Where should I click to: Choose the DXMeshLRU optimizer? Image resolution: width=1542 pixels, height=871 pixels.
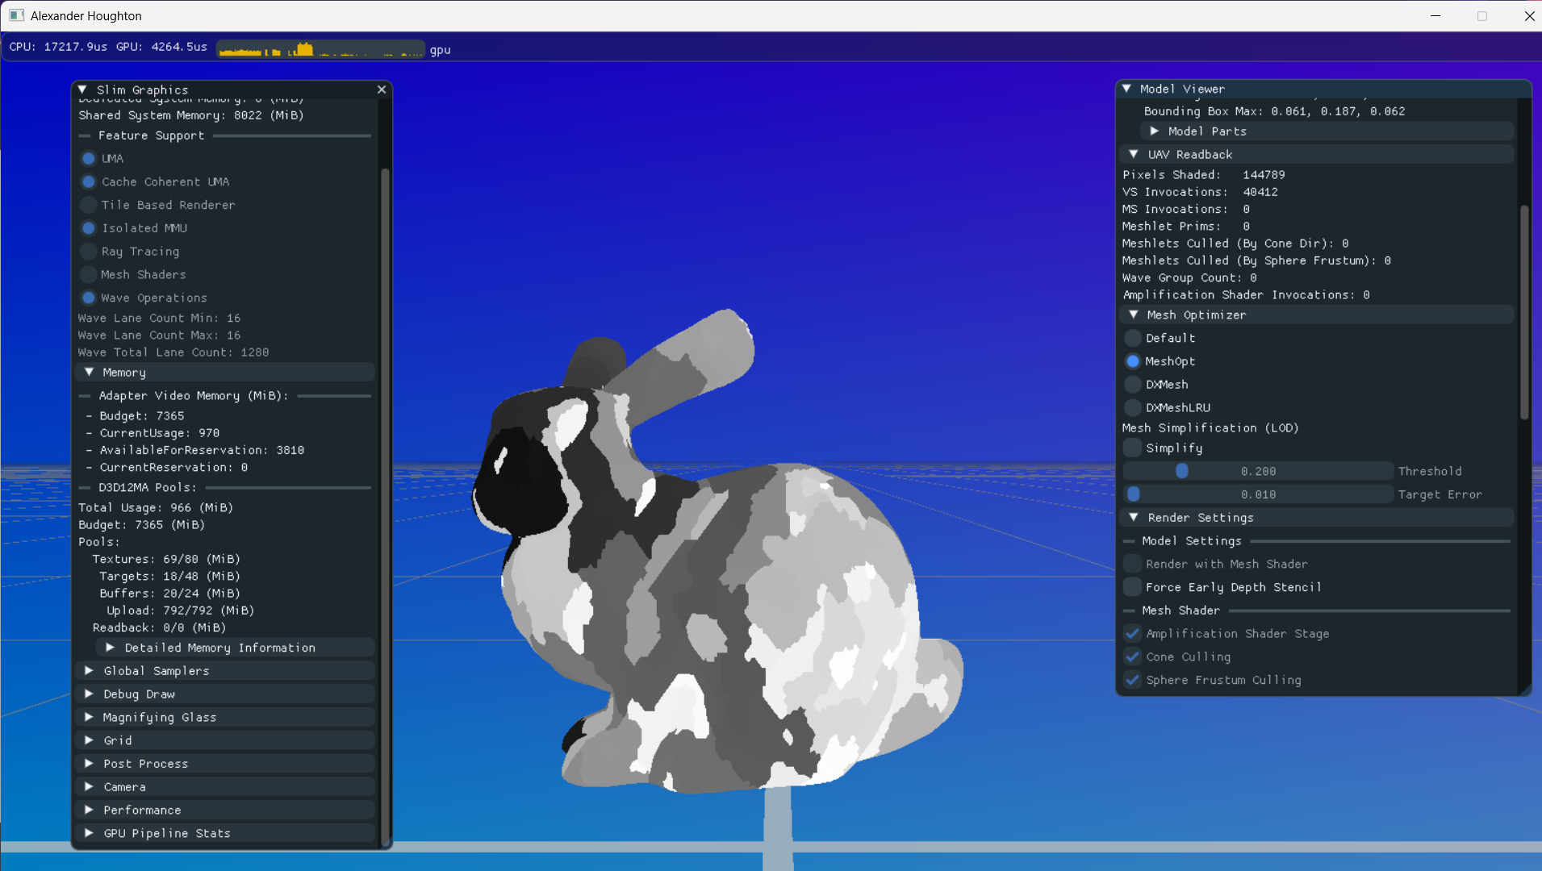point(1133,408)
